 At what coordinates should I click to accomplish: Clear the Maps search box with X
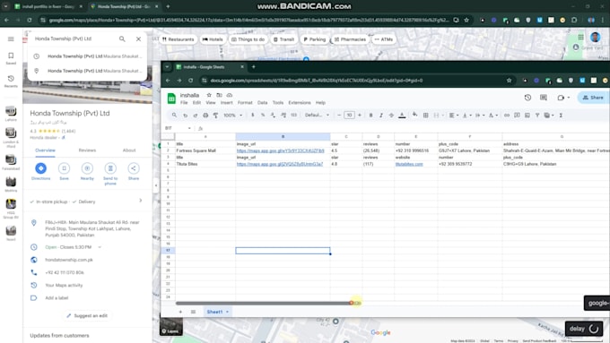click(x=138, y=39)
